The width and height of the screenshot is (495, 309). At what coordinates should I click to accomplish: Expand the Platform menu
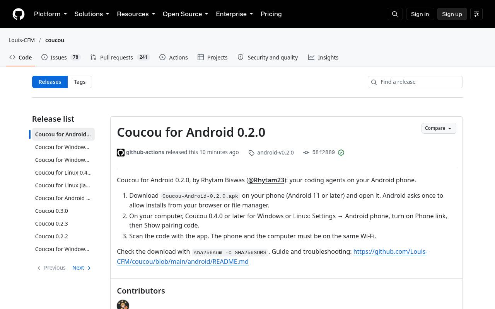click(x=50, y=14)
